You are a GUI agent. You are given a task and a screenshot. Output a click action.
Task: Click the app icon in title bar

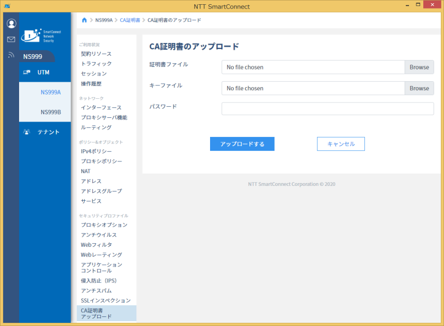pyautogui.click(x=7, y=6)
